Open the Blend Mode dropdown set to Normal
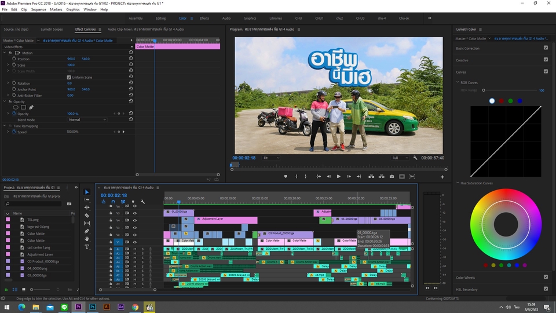 pyautogui.click(x=87, y=119)
